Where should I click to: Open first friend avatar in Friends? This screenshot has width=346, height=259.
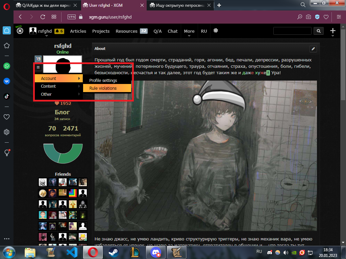coord(43,182)
